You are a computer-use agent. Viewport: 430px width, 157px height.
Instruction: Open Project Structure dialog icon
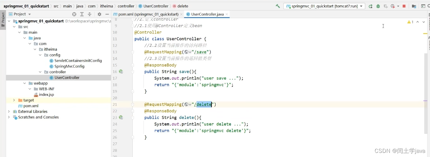[x=414, y=6]
